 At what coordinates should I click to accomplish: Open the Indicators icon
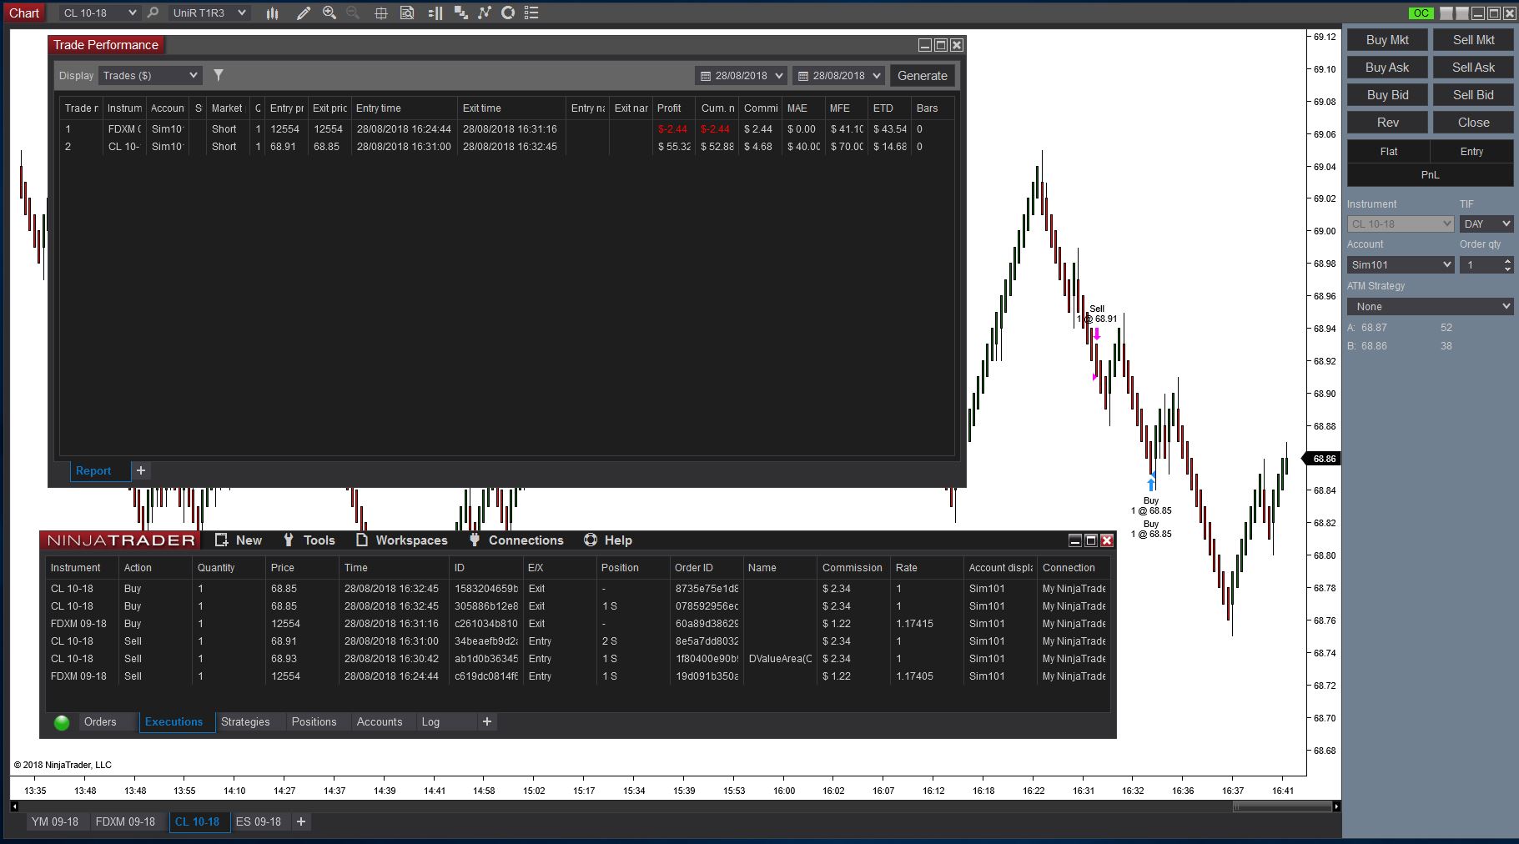pyautogui.click(x=485, y=13)
